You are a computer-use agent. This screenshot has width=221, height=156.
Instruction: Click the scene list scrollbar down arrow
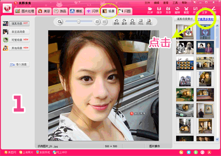point(217,139)
